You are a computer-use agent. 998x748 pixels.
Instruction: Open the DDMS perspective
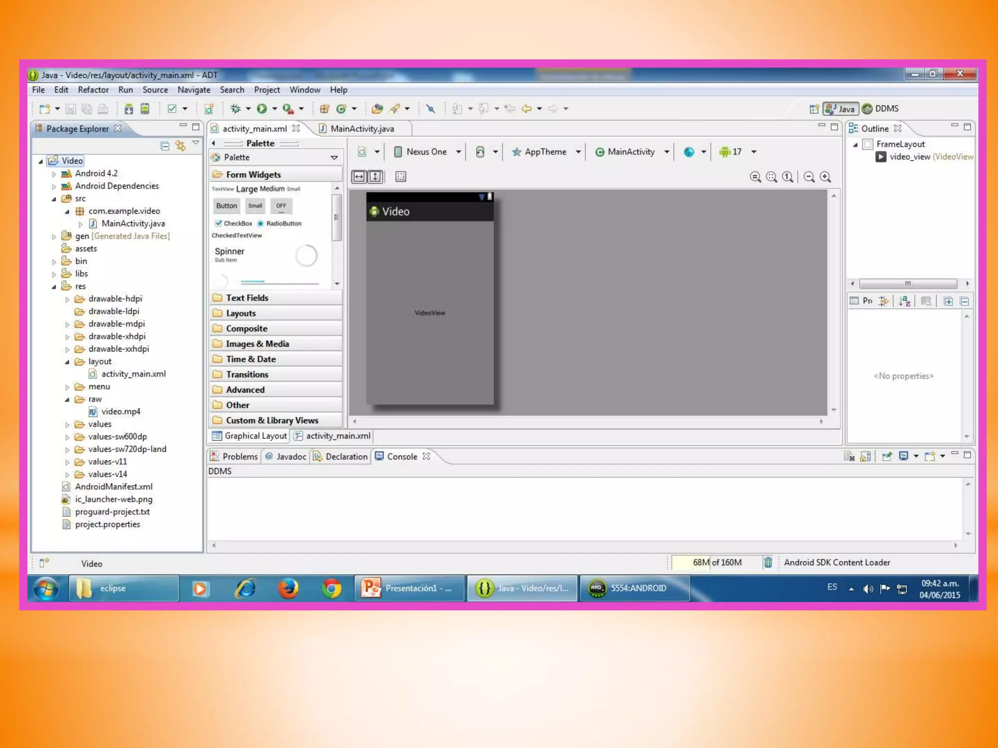click(x=881, y=109)
